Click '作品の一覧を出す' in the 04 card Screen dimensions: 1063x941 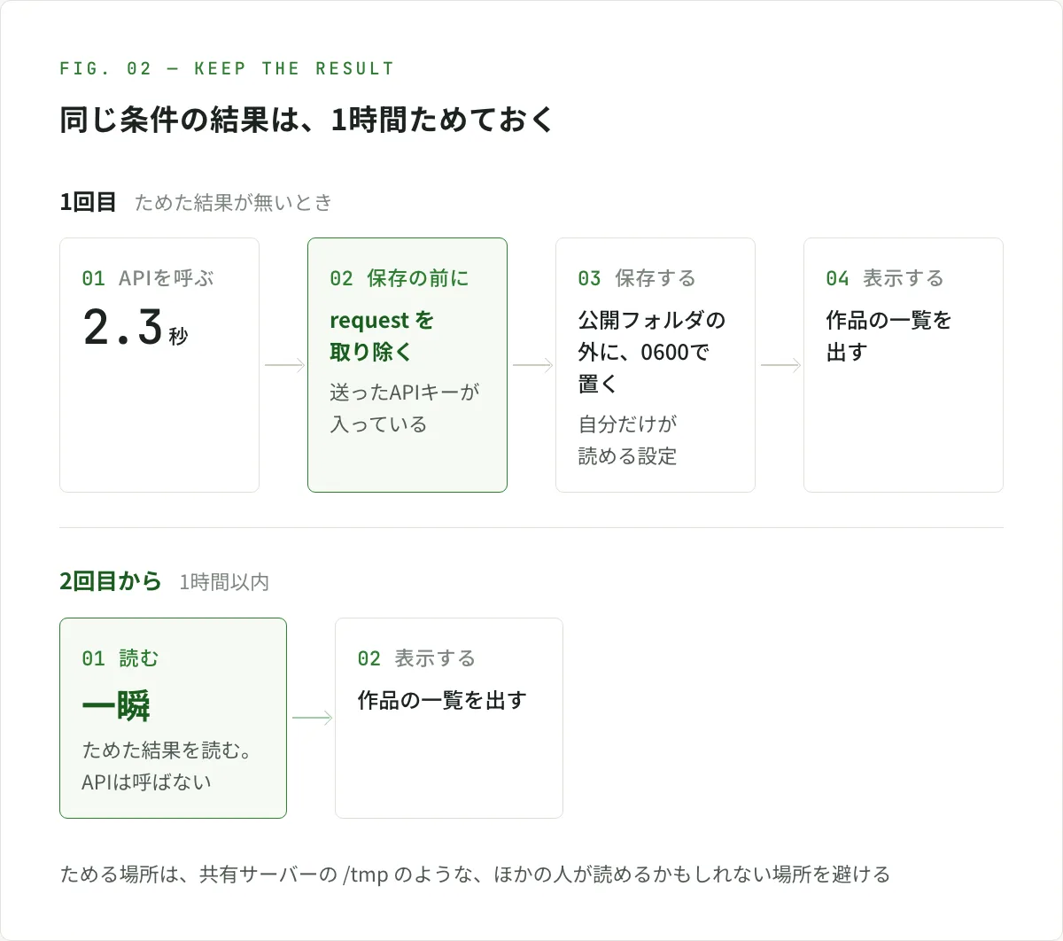click(888, 336)
